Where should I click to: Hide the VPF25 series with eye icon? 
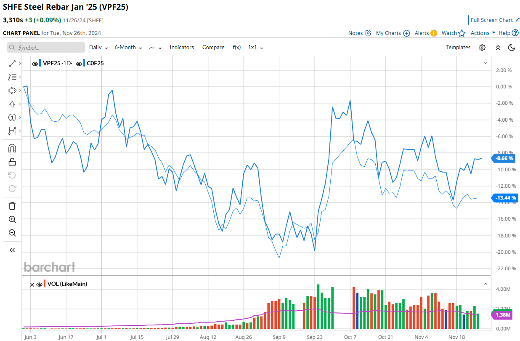coord(35,64)
